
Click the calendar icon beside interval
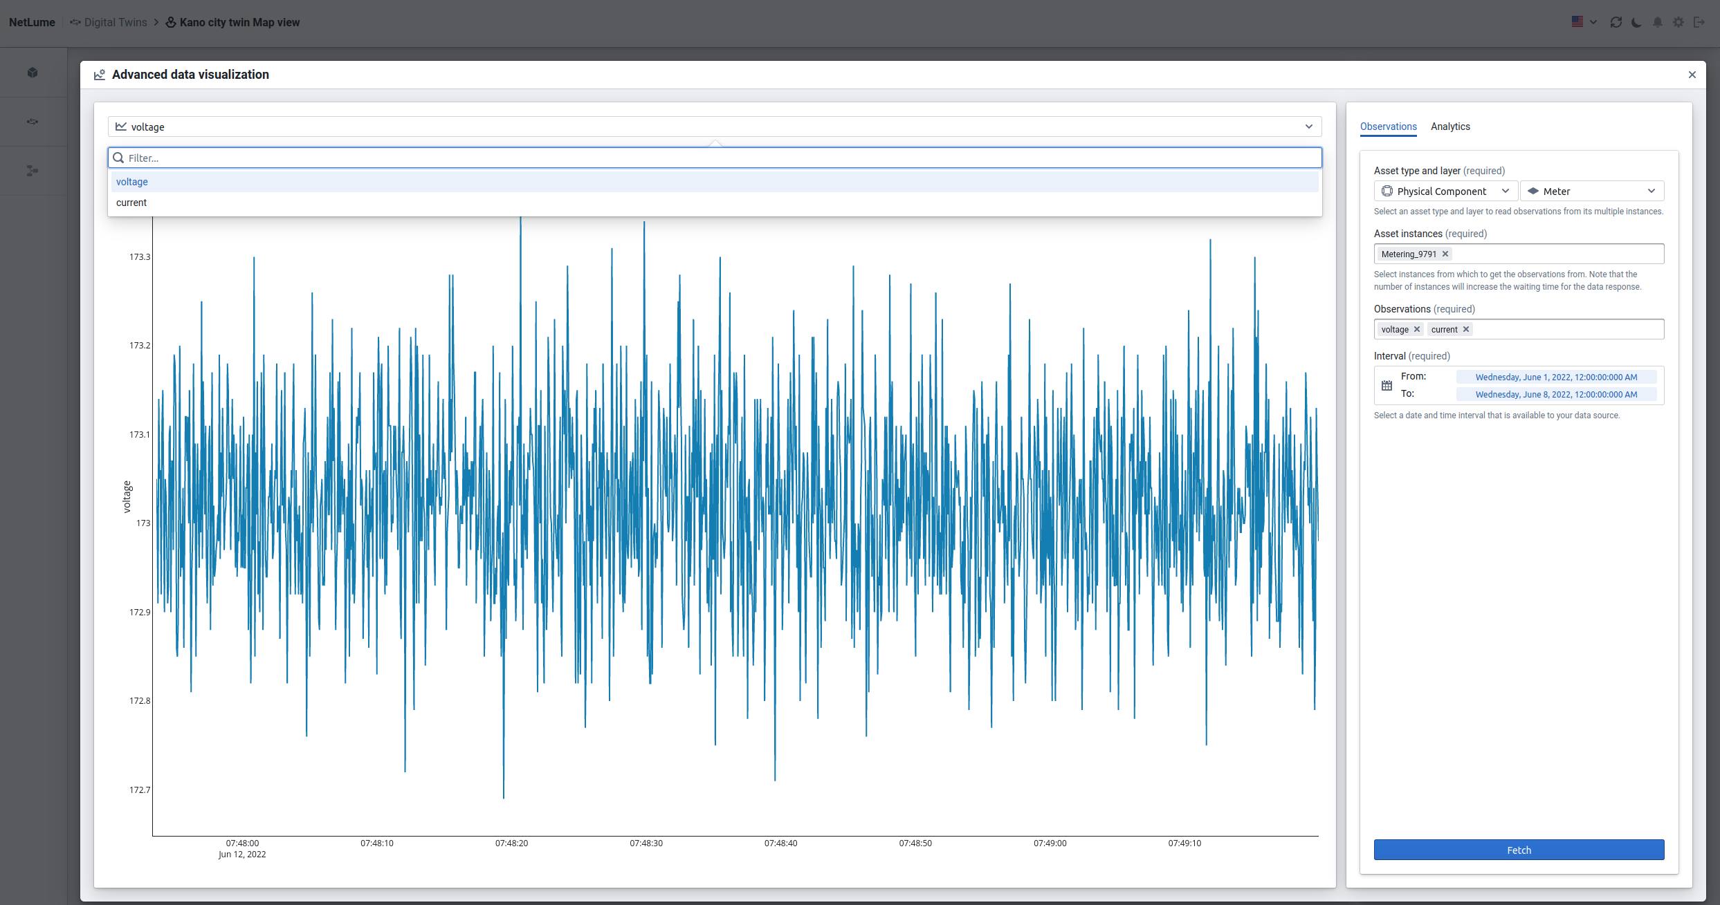(x=1387, y=386)
